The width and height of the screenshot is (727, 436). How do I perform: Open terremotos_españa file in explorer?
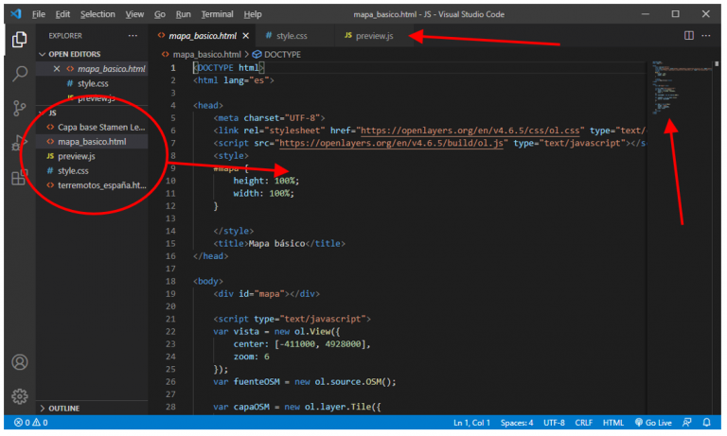click(x=101, y=185)
